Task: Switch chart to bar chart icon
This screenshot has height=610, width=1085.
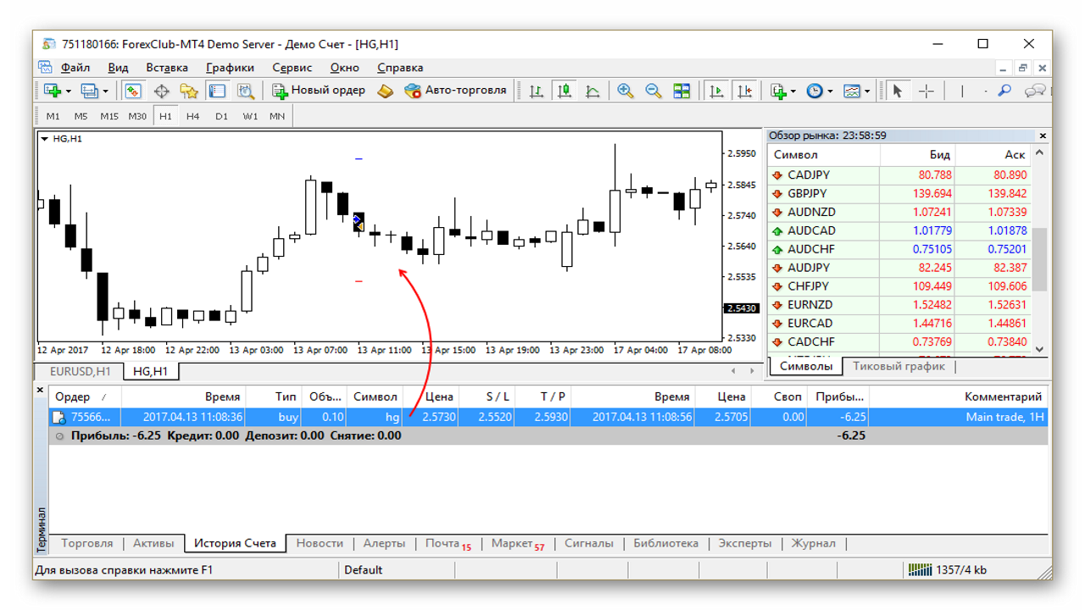Action: click(536, 91)
